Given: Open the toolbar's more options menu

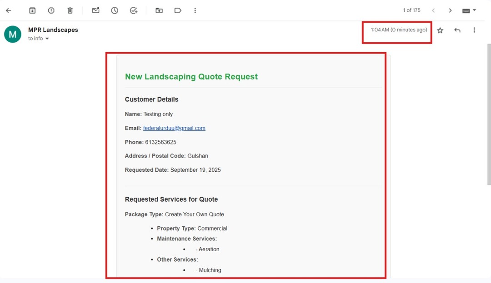Looking at the screenshot, I should pos(195,10).
